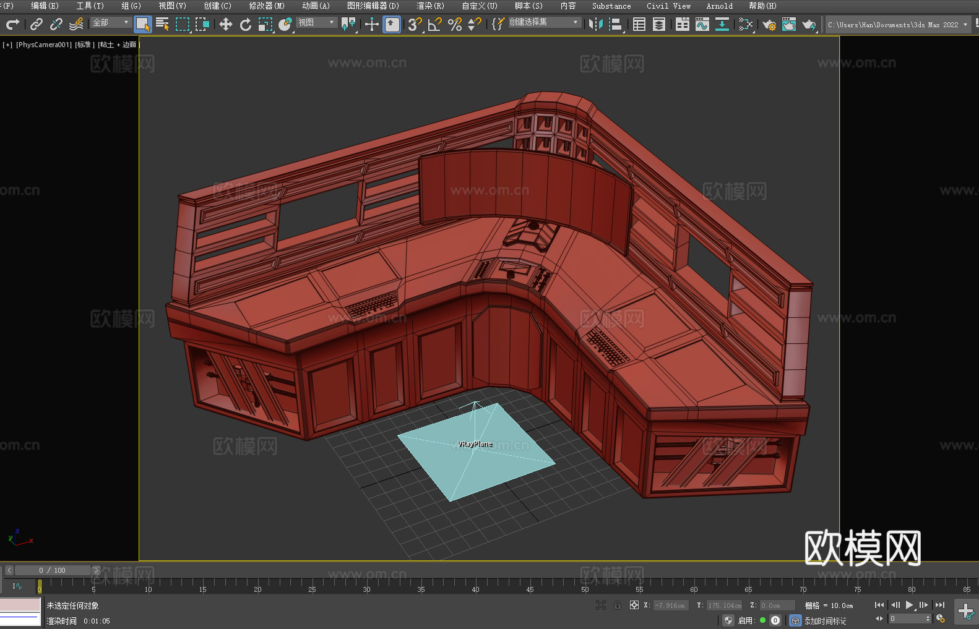Open the 修改器(M) menu

coord(267,6)
